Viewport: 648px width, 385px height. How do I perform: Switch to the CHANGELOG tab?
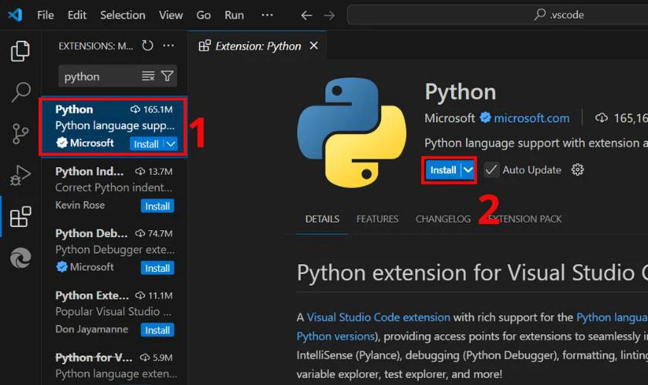click(443, 219)
